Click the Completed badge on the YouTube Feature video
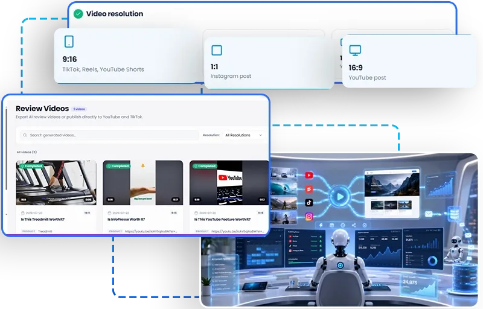The width and height of the screenshot is (483, 309). coord(205,166)
